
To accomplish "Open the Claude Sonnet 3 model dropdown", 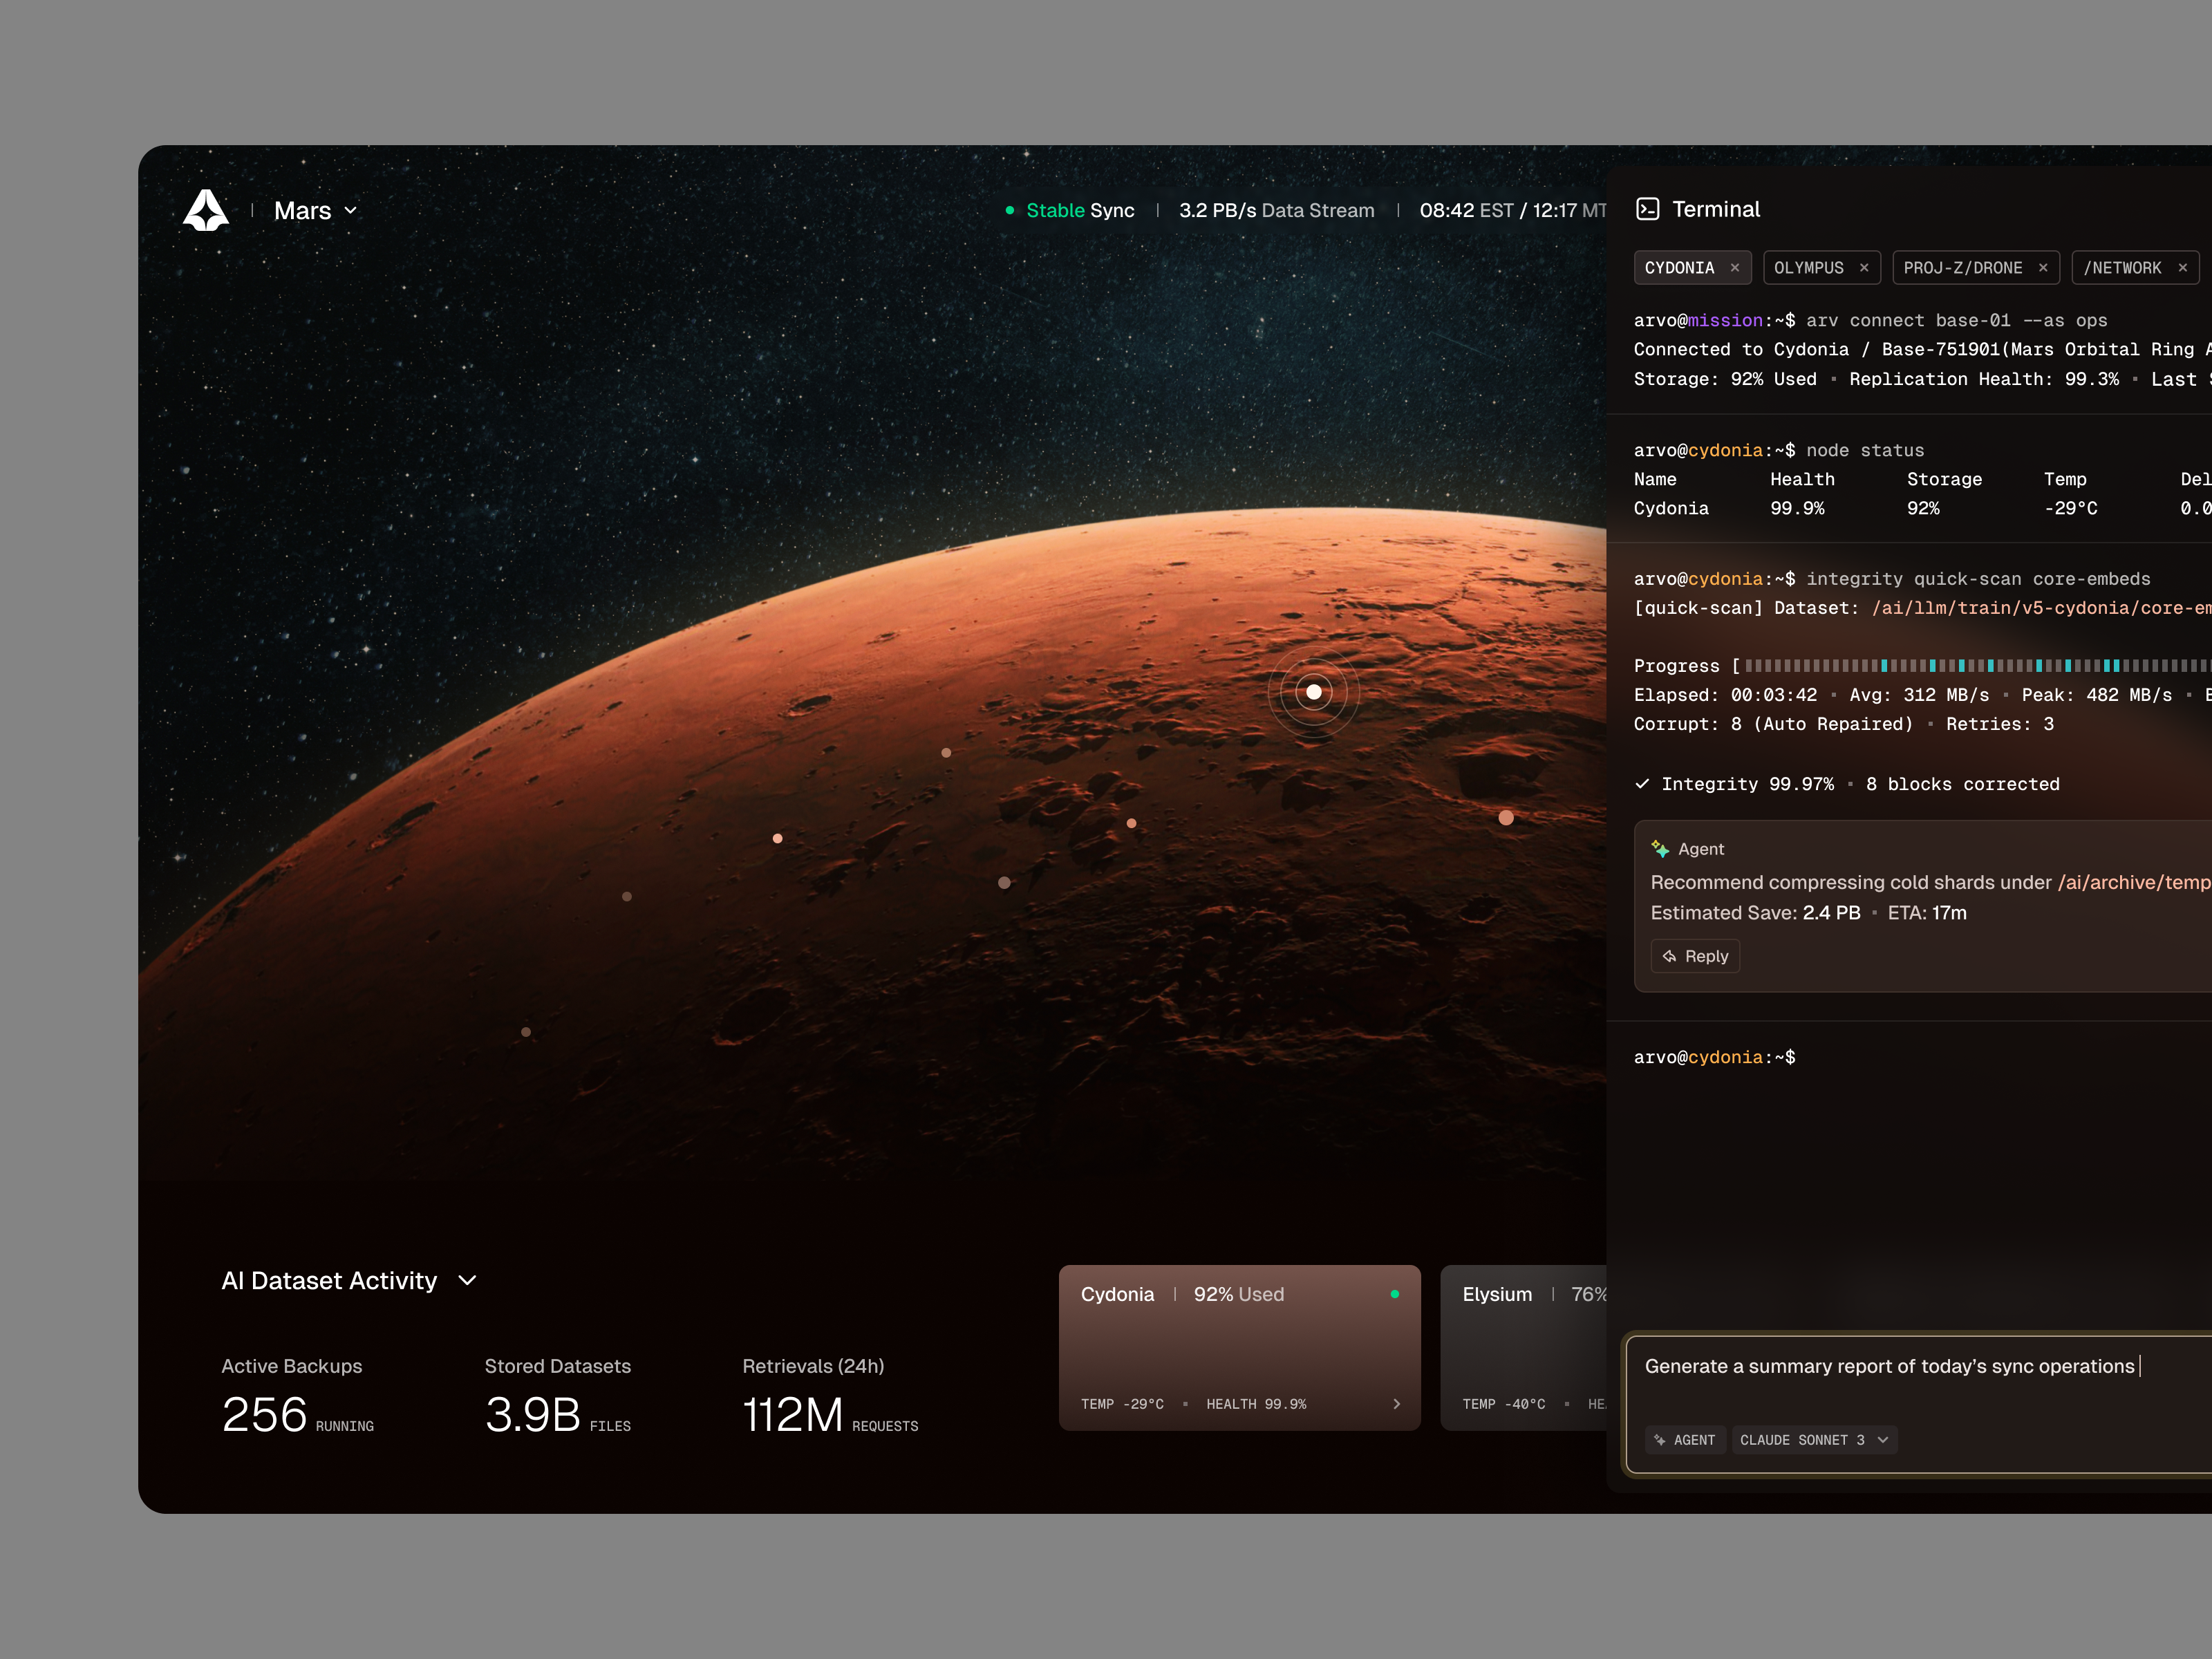I will click(1814, 1440).
